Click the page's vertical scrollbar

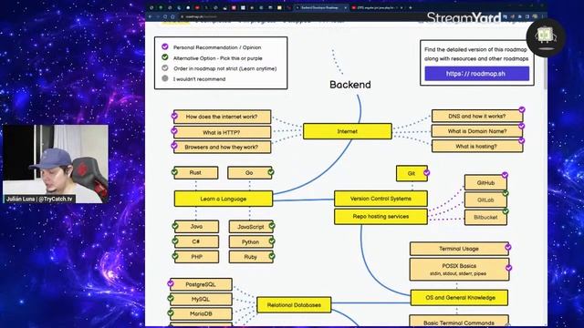pos(546,74)
